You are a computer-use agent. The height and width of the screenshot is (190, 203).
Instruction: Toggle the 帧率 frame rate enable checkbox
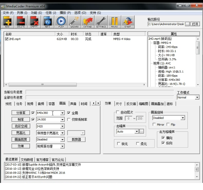point(33,119)
